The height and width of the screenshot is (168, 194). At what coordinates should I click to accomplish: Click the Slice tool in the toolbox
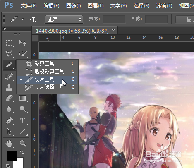pos(9,65)
